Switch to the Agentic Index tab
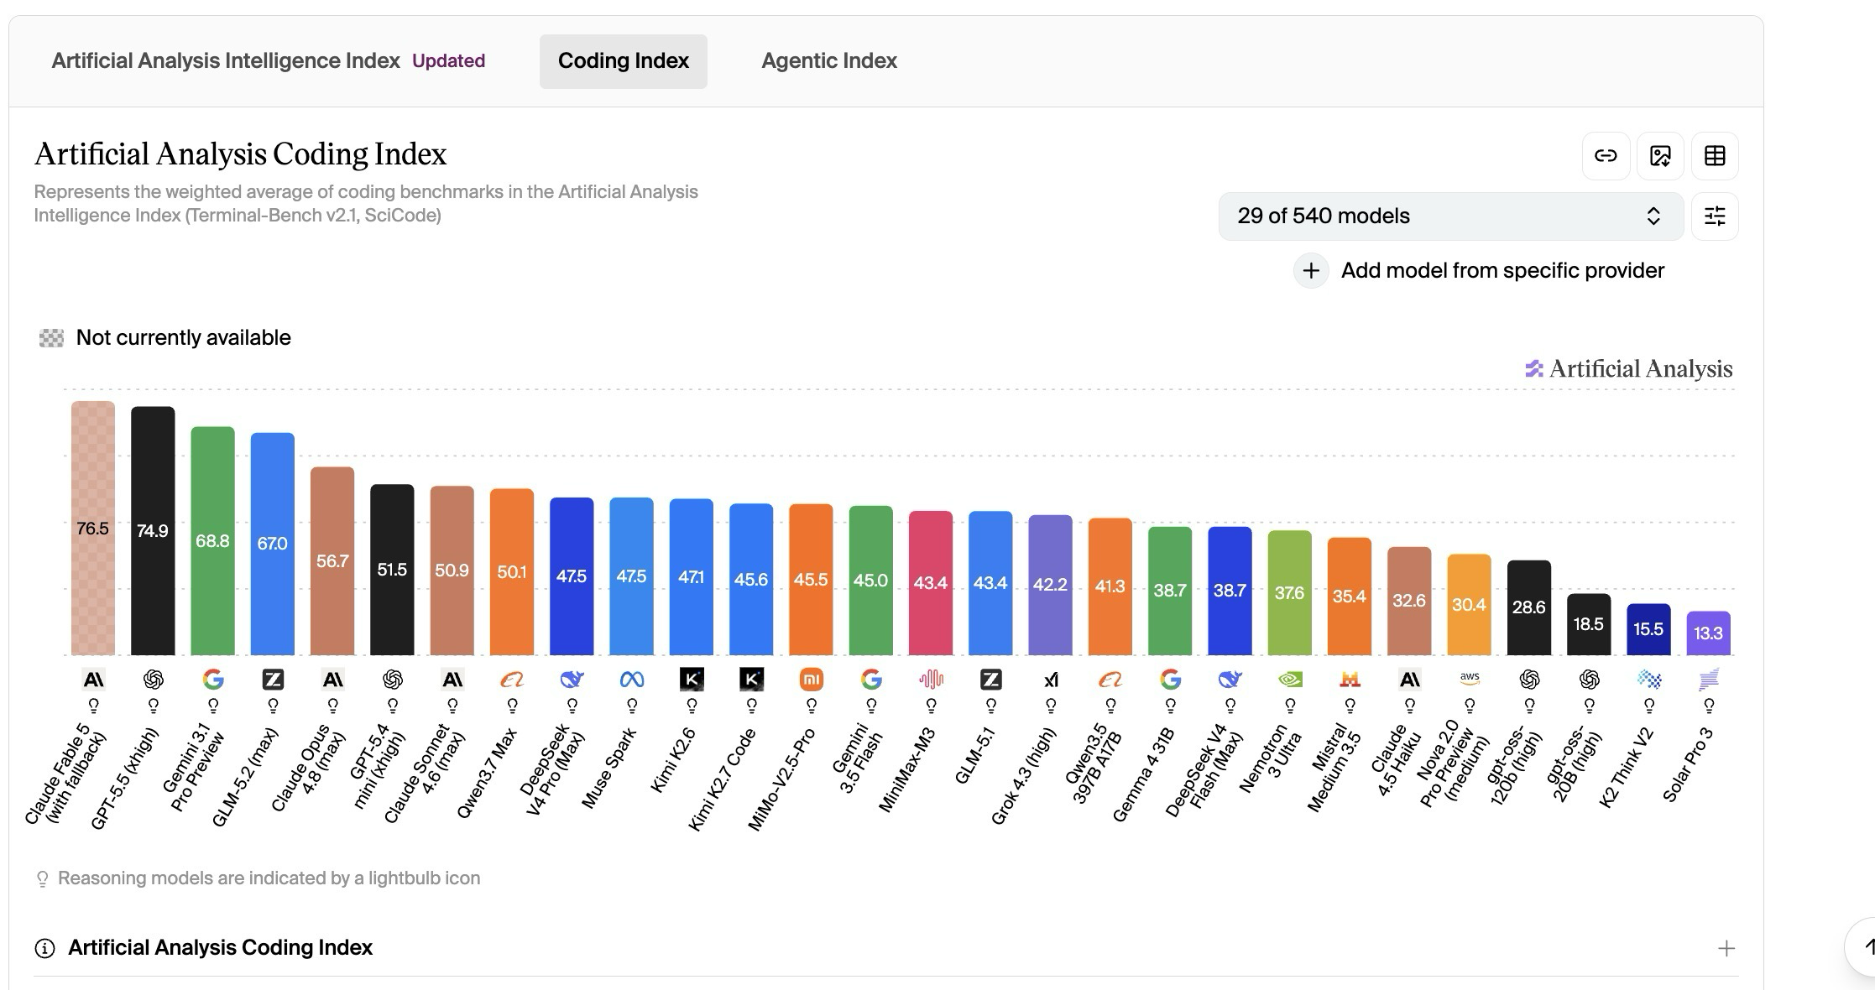Viewport: 1875px width, 990px height. (x=829, y=61)
